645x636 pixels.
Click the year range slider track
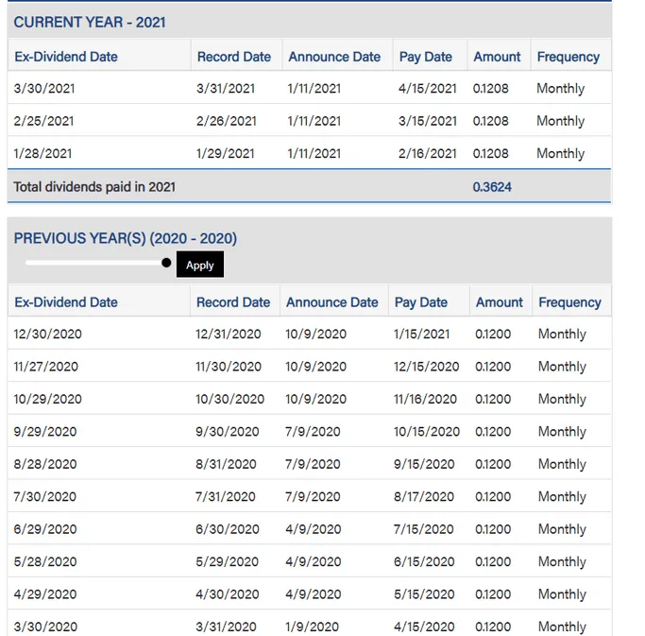[x=95, y=263]
